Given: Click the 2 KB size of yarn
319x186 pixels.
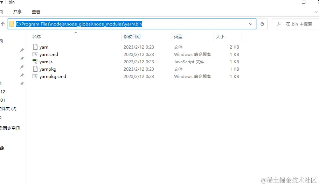Looking at the screenshot, I should pos(234,47).
